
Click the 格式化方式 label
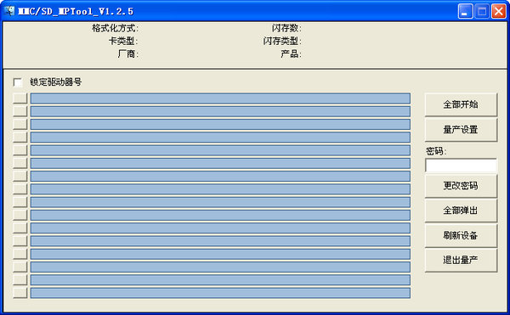click(115, 28)
